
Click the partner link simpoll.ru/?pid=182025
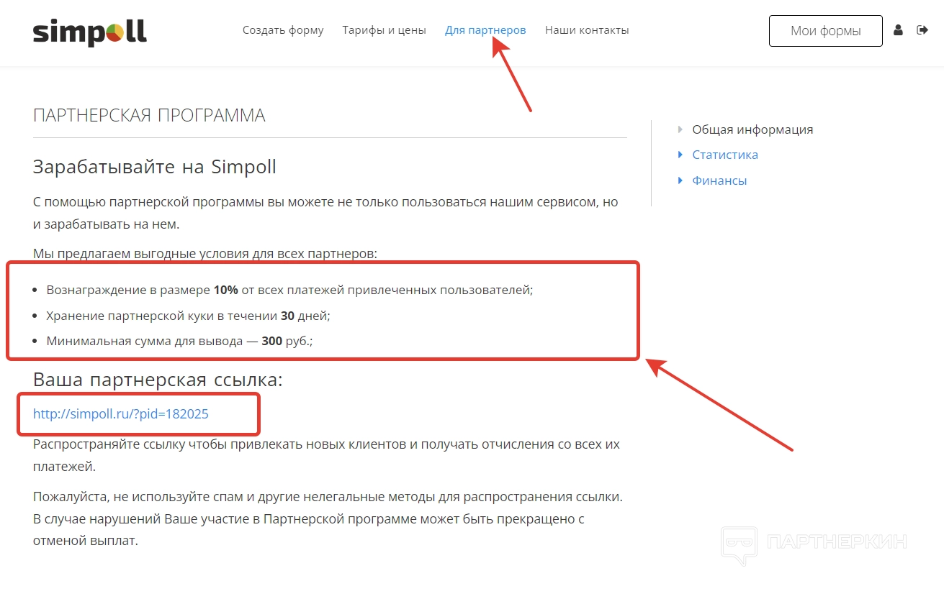click(121, 413)
